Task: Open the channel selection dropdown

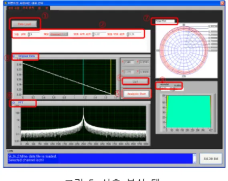Action: 59,34
